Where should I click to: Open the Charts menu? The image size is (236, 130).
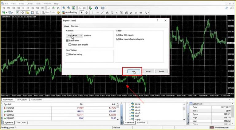(x=29, y=3)
